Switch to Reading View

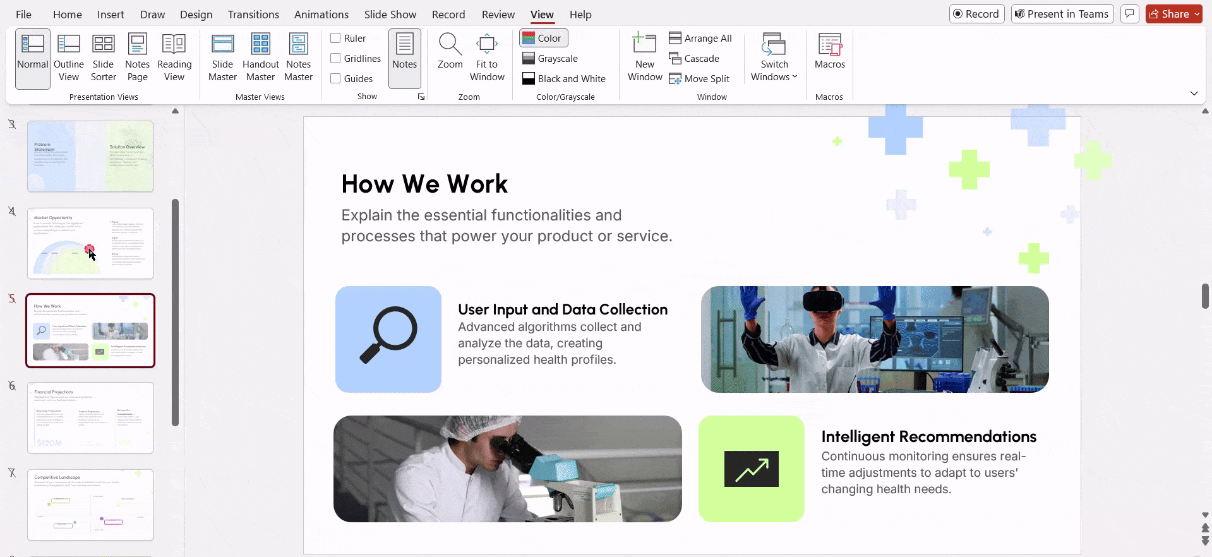click(174, 58)
